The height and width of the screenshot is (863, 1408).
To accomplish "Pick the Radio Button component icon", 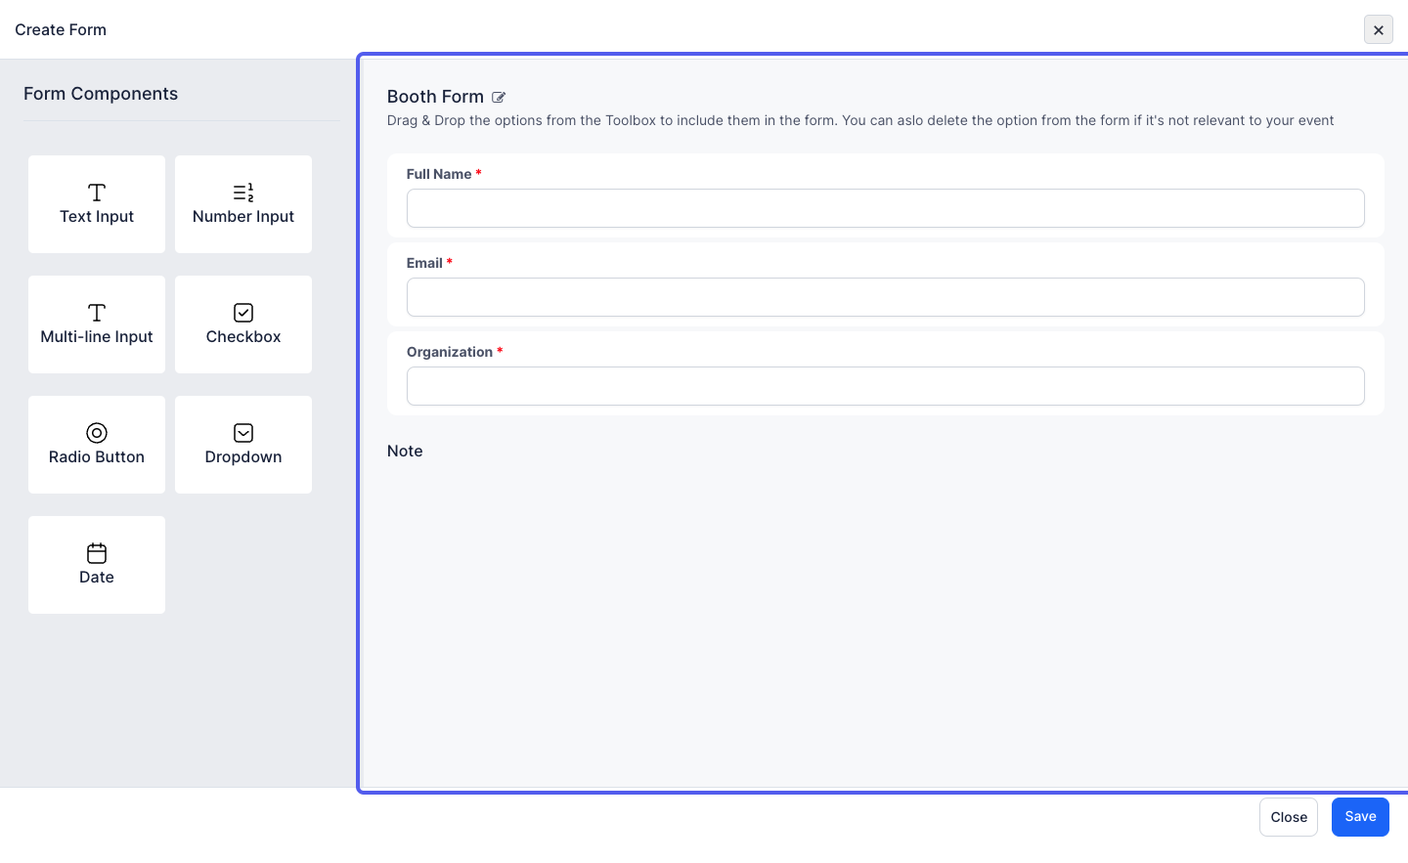I will 97,433.
